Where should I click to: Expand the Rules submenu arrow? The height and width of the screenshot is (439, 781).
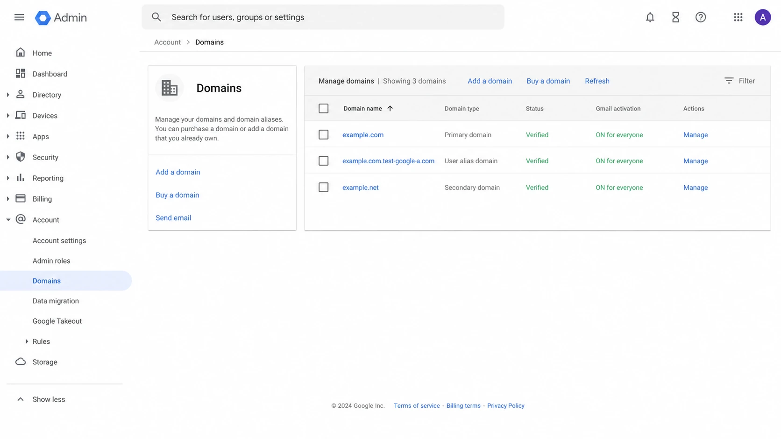coord(27,341)
